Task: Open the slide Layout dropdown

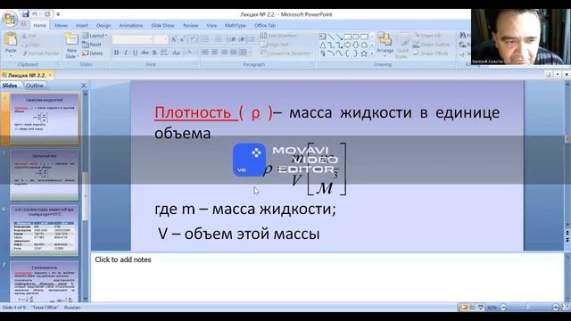Action: pos(95,36)
